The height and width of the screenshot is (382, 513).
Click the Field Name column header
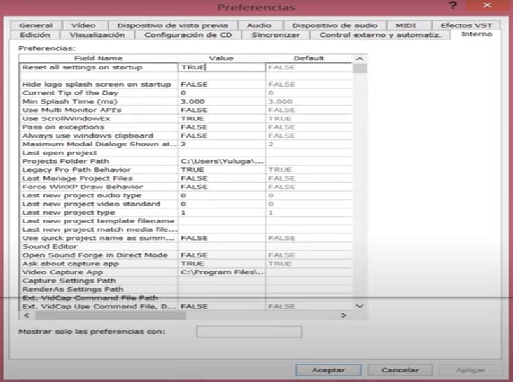click(x=99, y=59)
